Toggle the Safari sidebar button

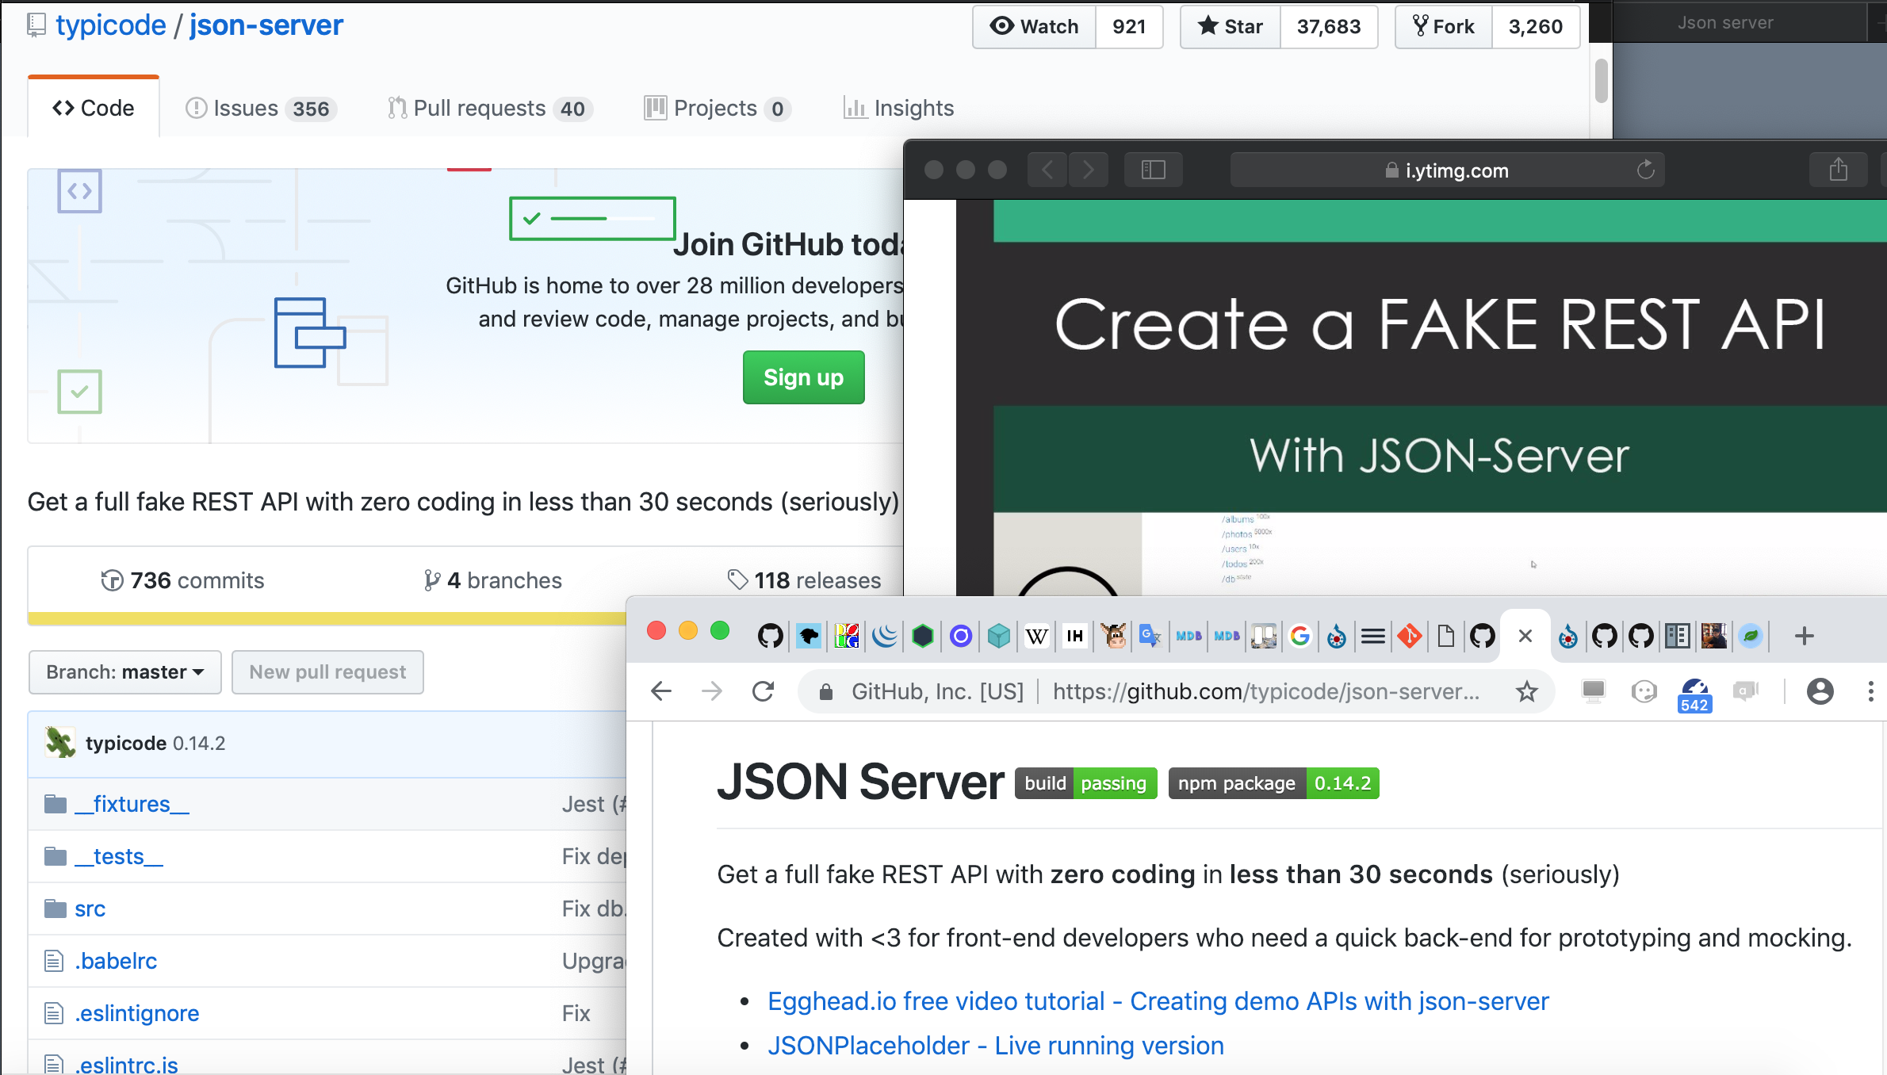[x=1153, y=170]
